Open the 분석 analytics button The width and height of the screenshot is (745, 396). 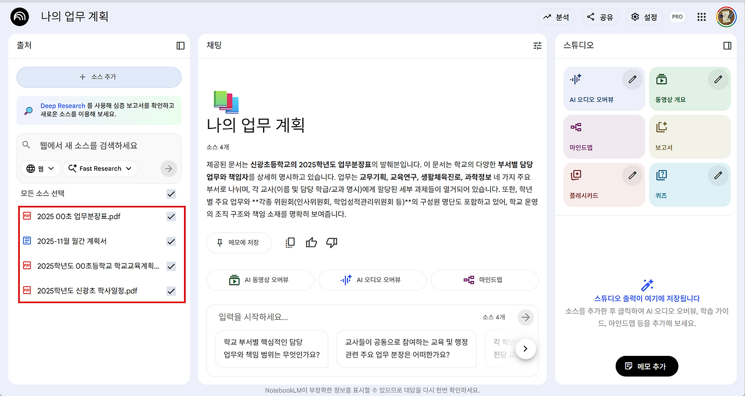tap(556, 17)
